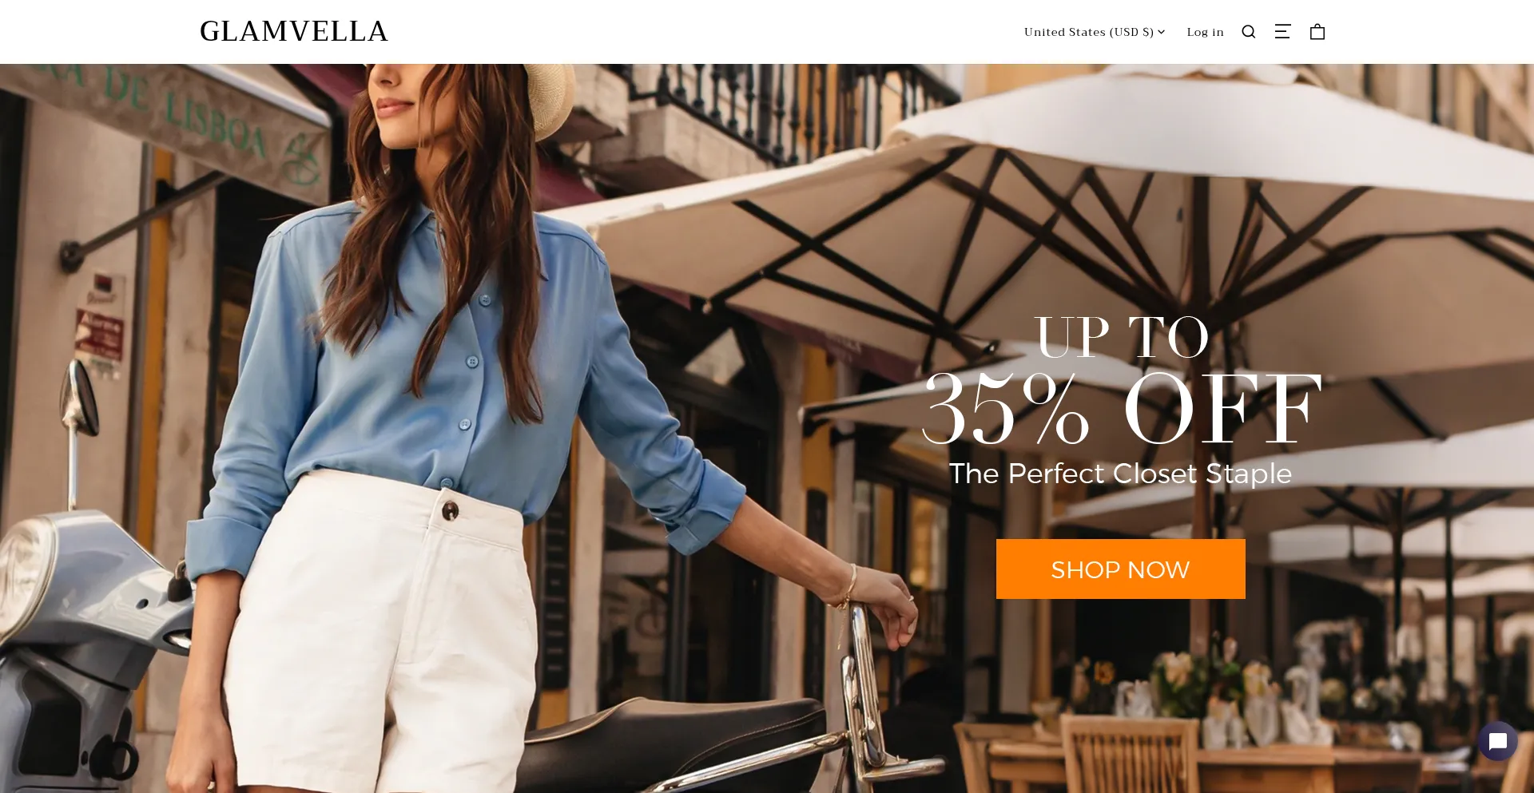Click the GLAMVELLA logo
This screenshot has width=1534, height=793.
click(294, 31)
